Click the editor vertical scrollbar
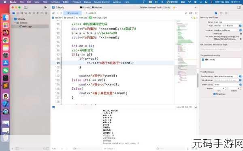This screenshot has width=243, height=151. (198, 80)
